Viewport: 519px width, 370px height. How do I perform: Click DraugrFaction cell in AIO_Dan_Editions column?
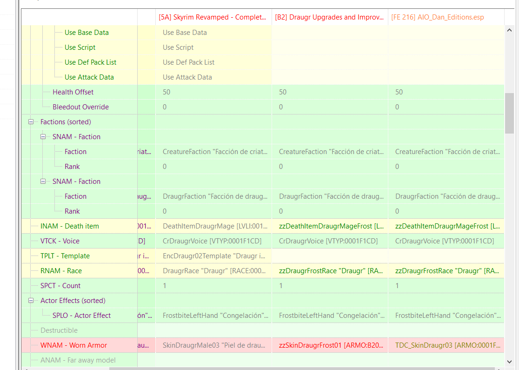coord(446,196)
